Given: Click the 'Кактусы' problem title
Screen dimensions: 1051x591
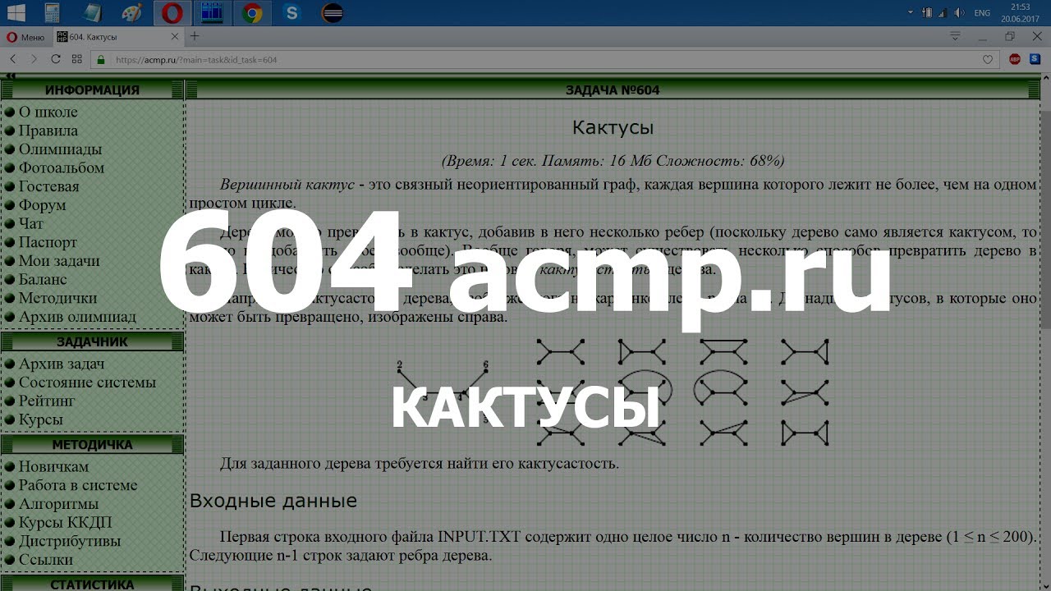Looking at the screenshot, I should coord(613,128).
